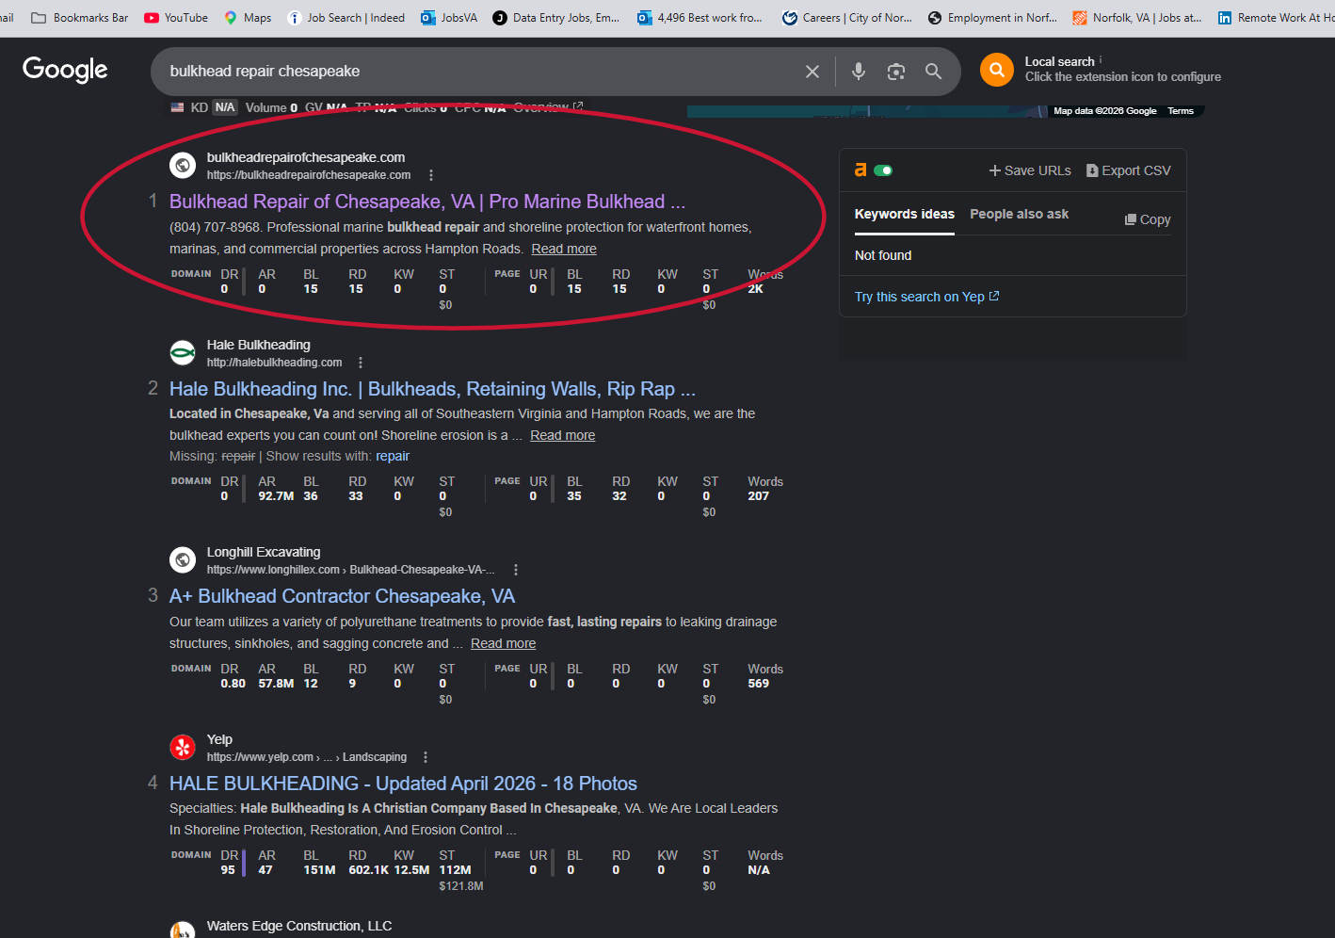Show results with repair link
Image resolution: width=1335 pixels, height=938 pixels.
tap(393, 457)
